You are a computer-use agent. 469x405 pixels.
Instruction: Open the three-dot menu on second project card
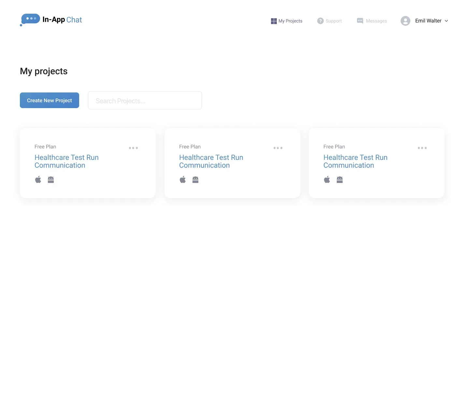[x=278, y=148]
